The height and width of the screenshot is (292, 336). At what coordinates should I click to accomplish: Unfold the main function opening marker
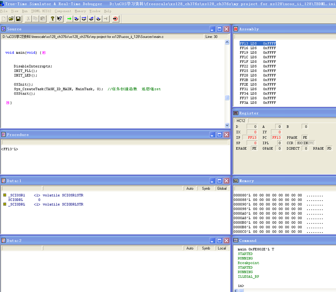click(44, 53)
